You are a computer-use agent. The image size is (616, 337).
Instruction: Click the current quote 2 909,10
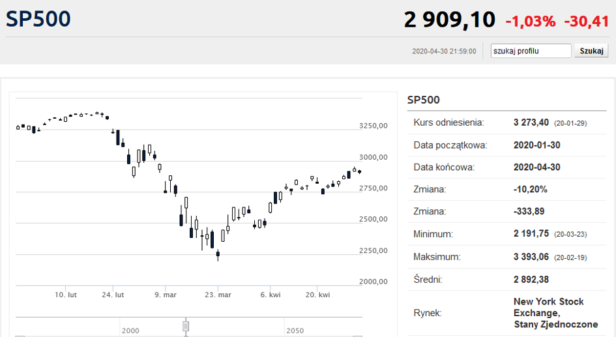click(x=449, y=20)
